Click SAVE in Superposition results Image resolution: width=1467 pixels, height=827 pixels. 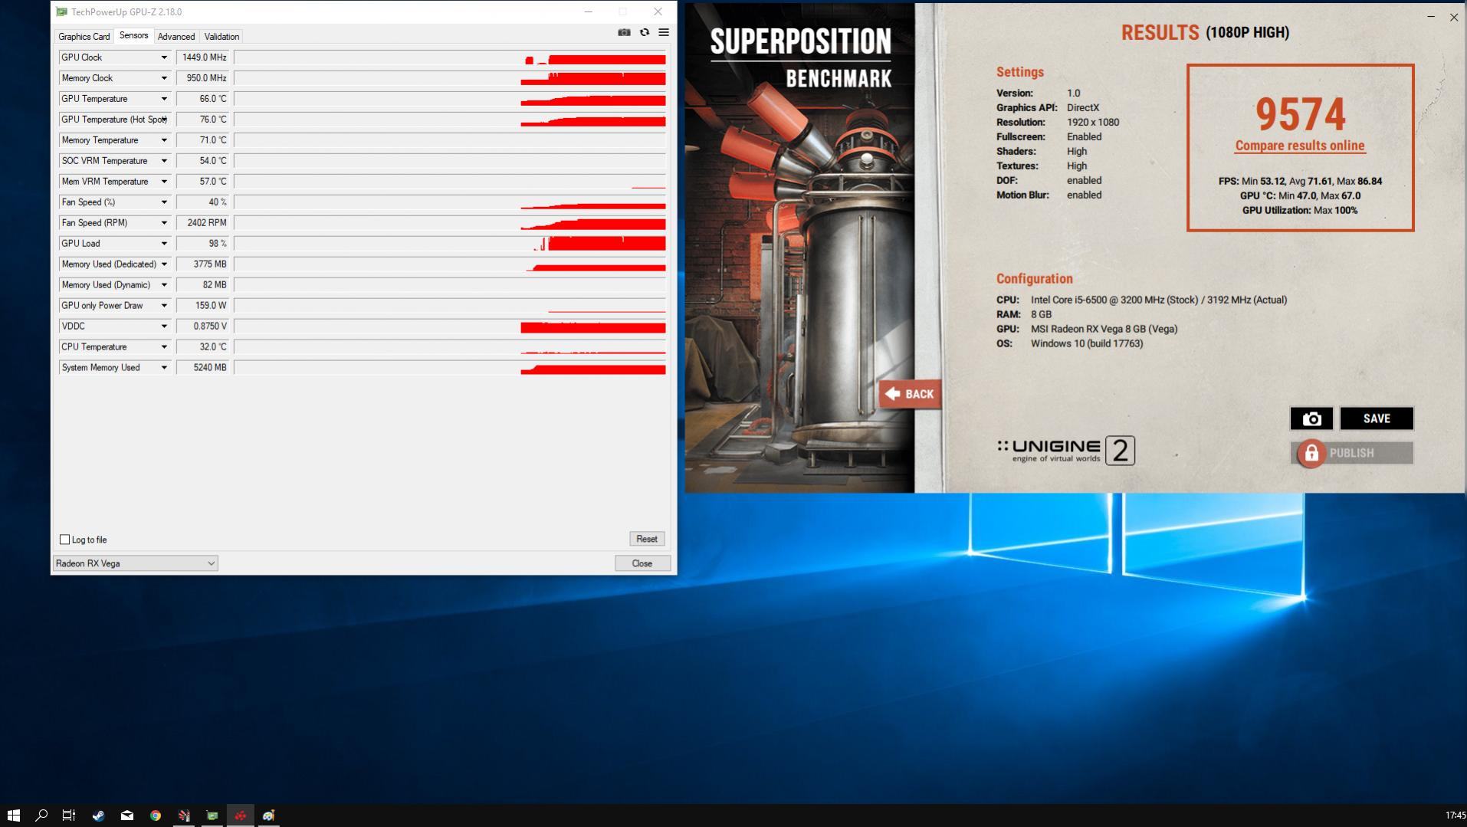tap(1377, 418)
